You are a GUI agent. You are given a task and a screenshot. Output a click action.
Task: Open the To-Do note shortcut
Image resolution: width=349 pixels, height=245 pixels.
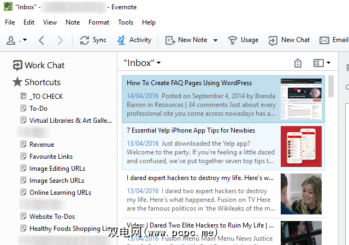tap(34, 108)
